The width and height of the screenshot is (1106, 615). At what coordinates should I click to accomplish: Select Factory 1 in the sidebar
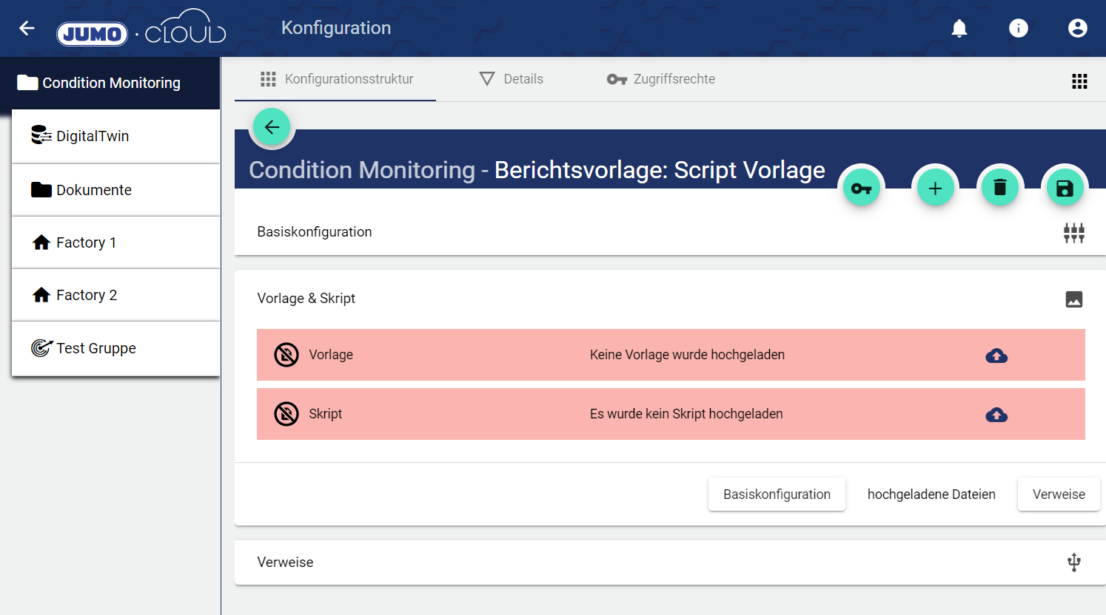click(x=87, y=242)
